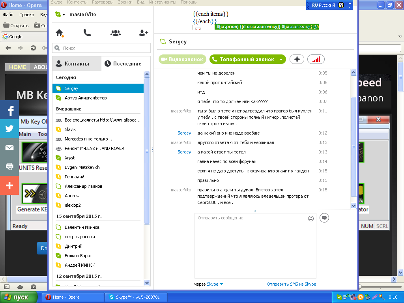Add a new contact icon
This screenshot has width=404, height=303.
144,33
